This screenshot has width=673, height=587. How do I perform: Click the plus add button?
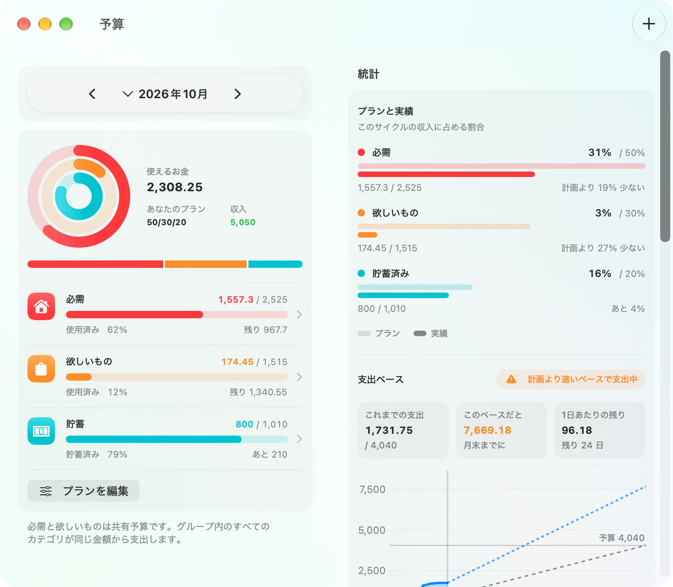[648, 24]
